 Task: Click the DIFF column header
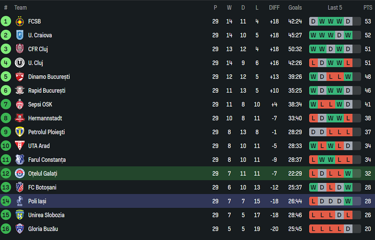[274, 8]
